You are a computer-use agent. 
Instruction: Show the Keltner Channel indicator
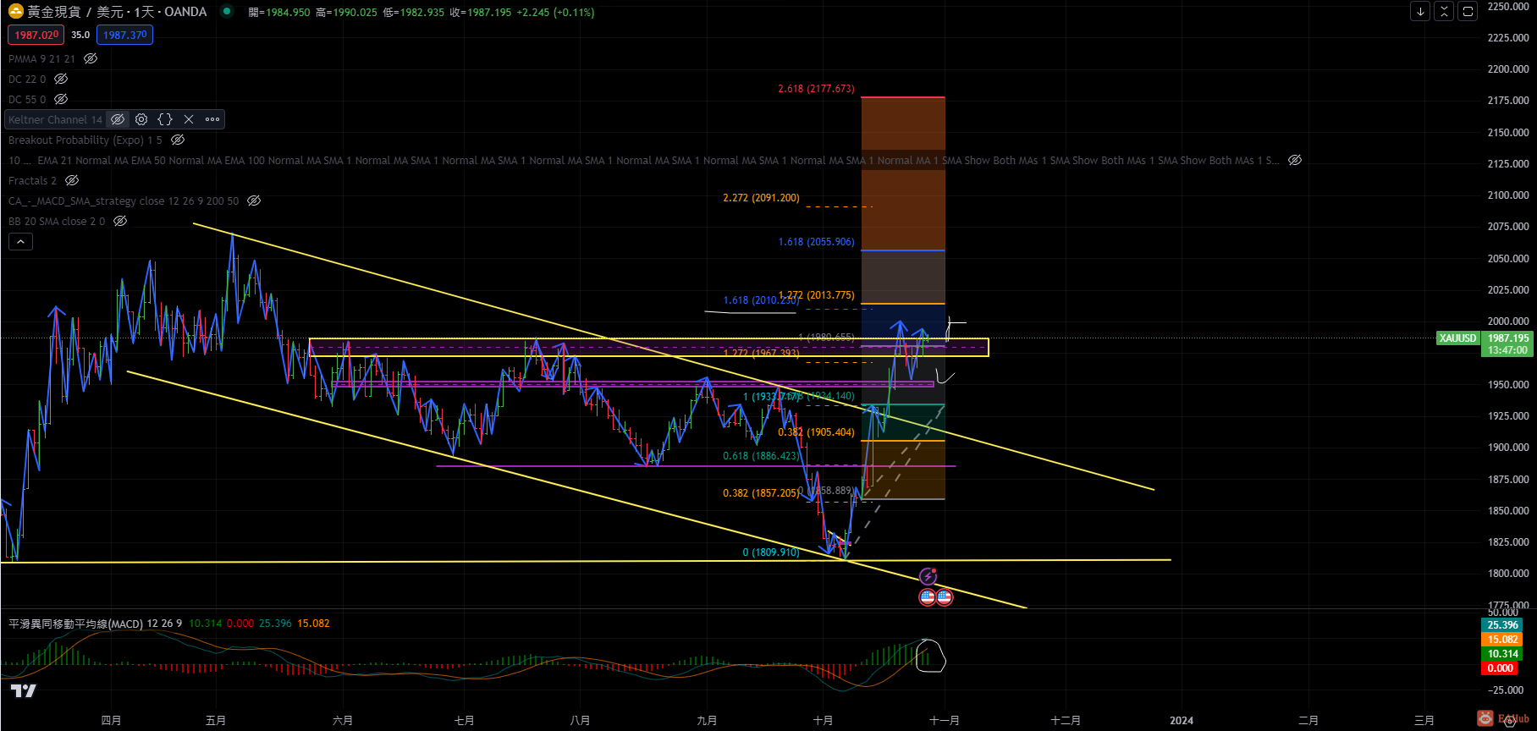[118, 119]
